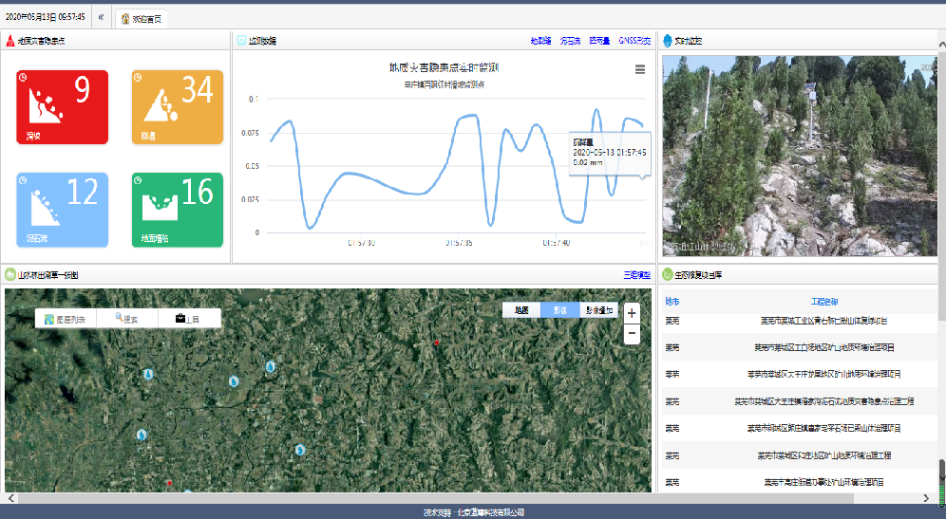Sort by the 工程名称 column header
This screenshot has height=519, width=946.
point(824,302)
